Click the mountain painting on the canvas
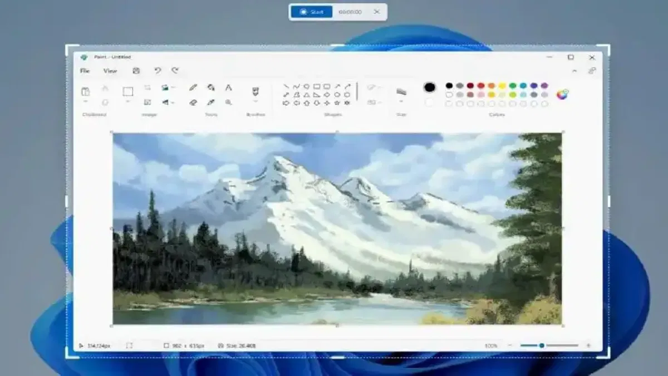The image size is (668, 376). (337, 228)
